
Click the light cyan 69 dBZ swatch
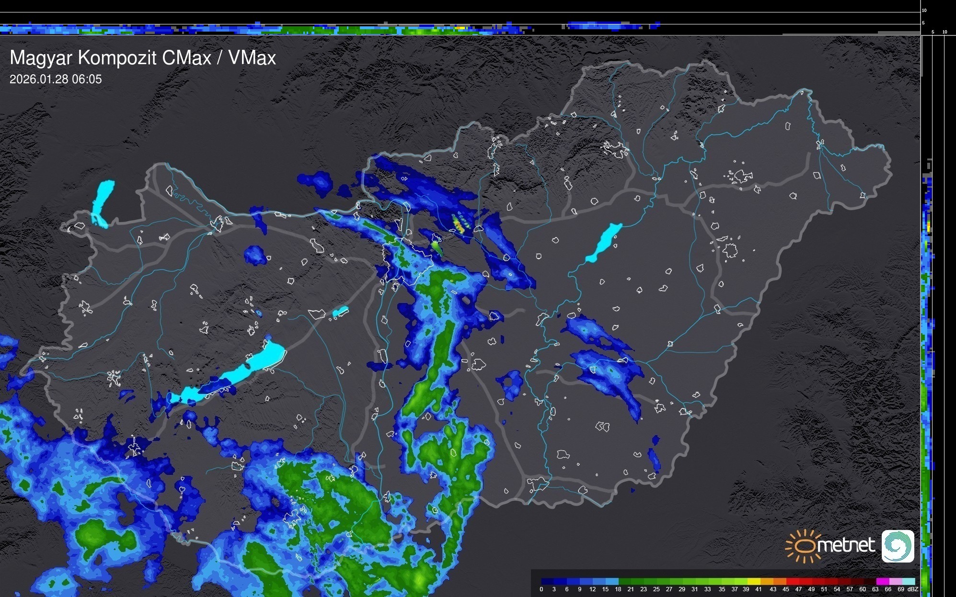[x=909, y=581]
